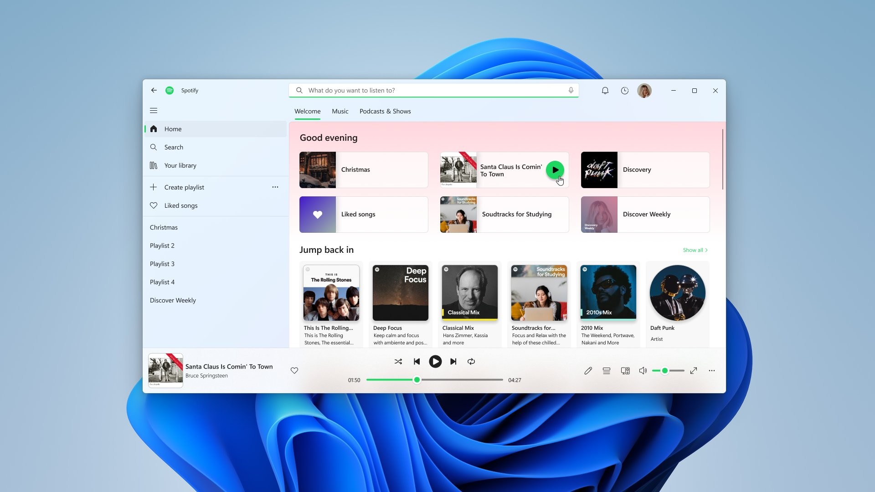
Task: Toggle the repeat mode
Action: pos(471,362)
